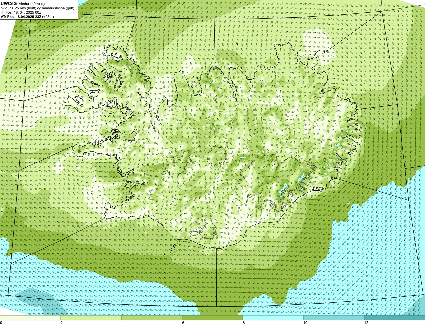425x325 pixels.
Task: Pick the above 12 m/s dark teal swatch
Action: pos(395,318)
